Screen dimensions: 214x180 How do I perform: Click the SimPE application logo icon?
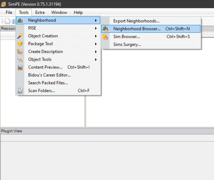pyautogui.click(x=4, y=4)
